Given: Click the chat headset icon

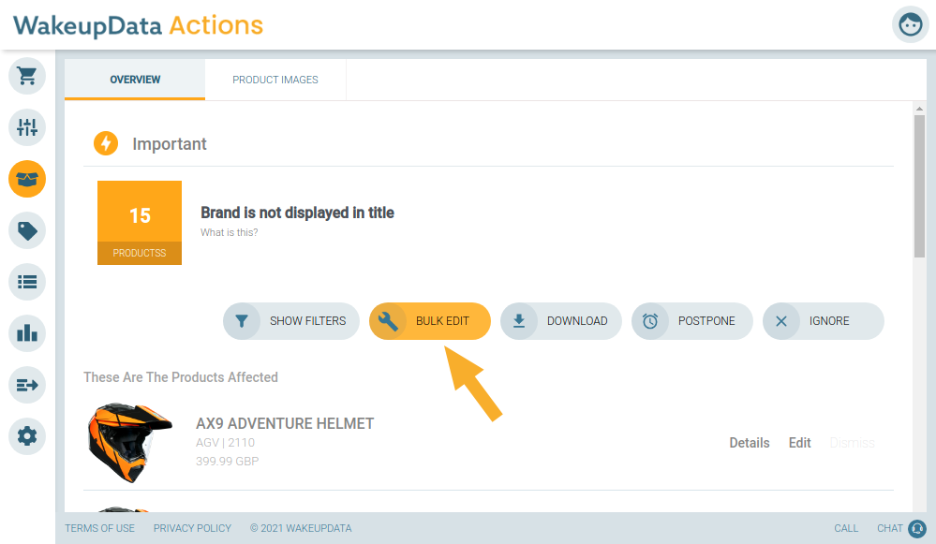Looking at the screenshot, I should tap(917, 528).
